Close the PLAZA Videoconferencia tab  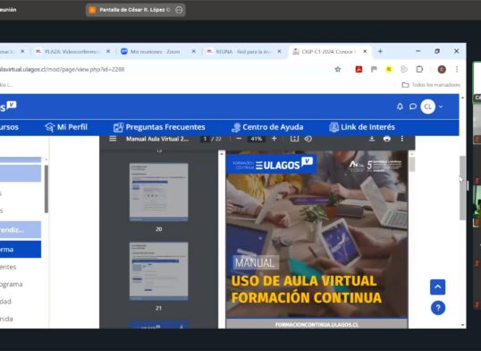tap(108, 51)
